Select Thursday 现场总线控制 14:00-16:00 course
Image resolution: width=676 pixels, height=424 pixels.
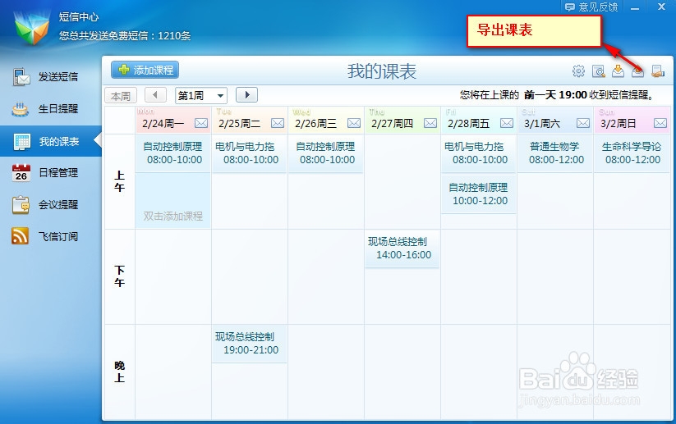pos(402,248)
